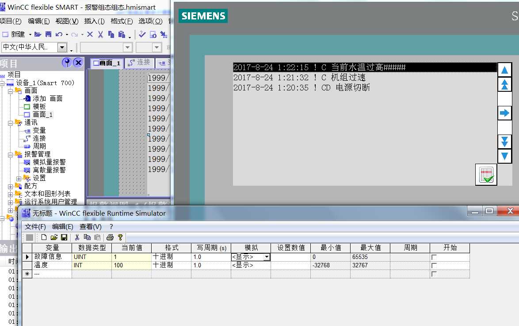519x326 pixels.
Task: Open 查看(V) menu in Runtime Simulator
Action: pyautogui.click(x=90, y=227)
